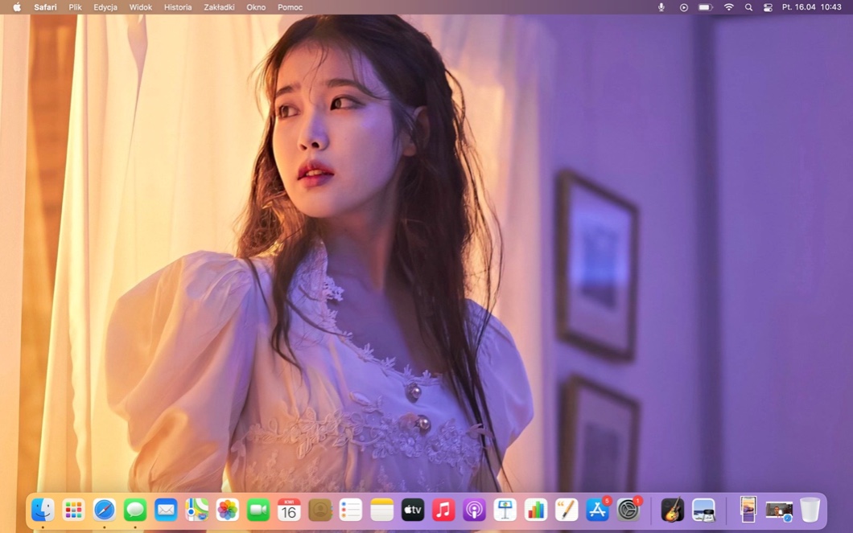Launch GarageBand from the dock

tap(672, 510)
